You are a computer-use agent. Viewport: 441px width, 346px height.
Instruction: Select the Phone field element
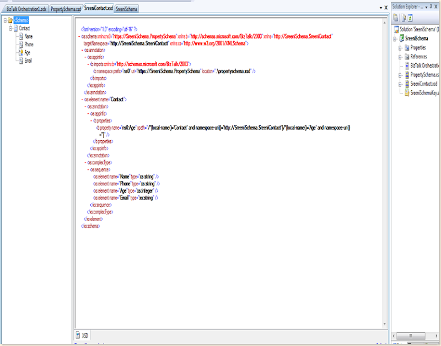(x=29, y=45)
